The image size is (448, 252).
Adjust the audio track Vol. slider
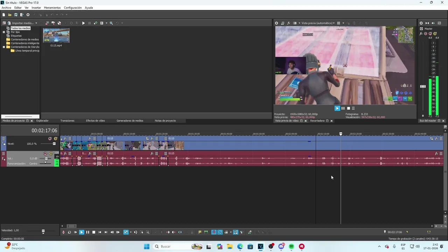tap(46, 159)
